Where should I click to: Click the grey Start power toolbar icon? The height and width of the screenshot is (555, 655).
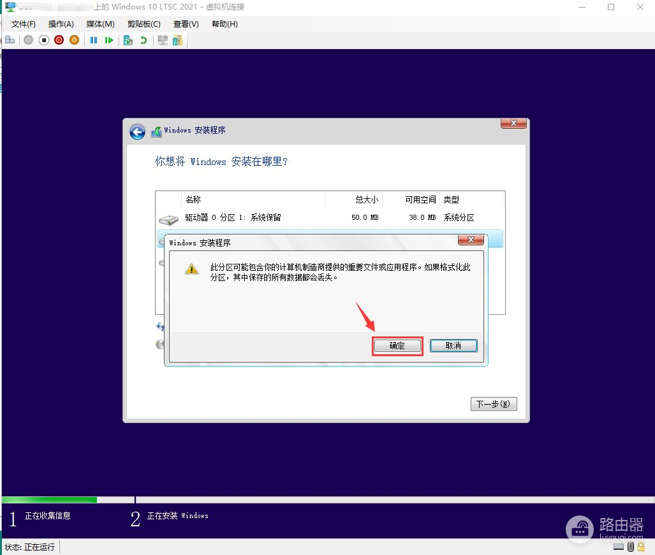click(x=29, y=40)
